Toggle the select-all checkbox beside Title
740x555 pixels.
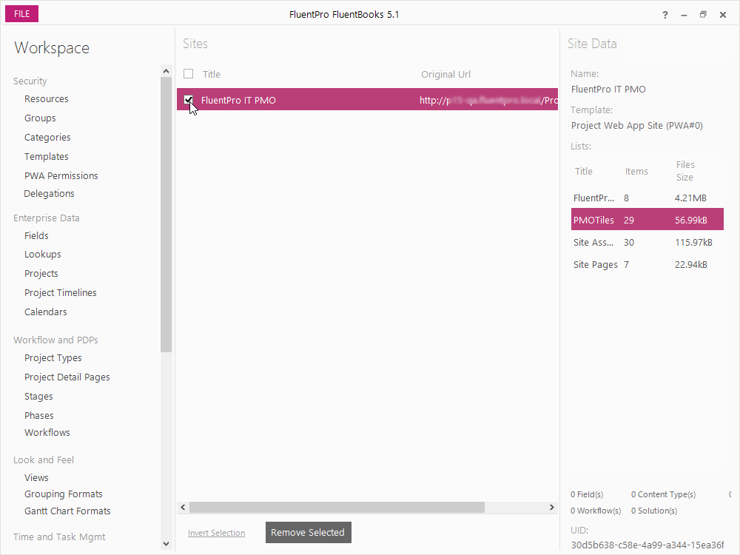(x=188, y=74)
